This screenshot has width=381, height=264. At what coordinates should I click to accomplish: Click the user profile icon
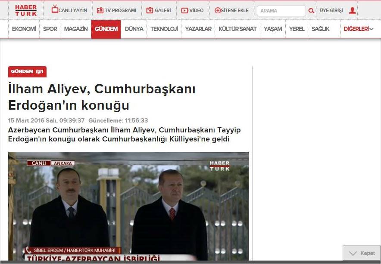[x=352, y=10]
